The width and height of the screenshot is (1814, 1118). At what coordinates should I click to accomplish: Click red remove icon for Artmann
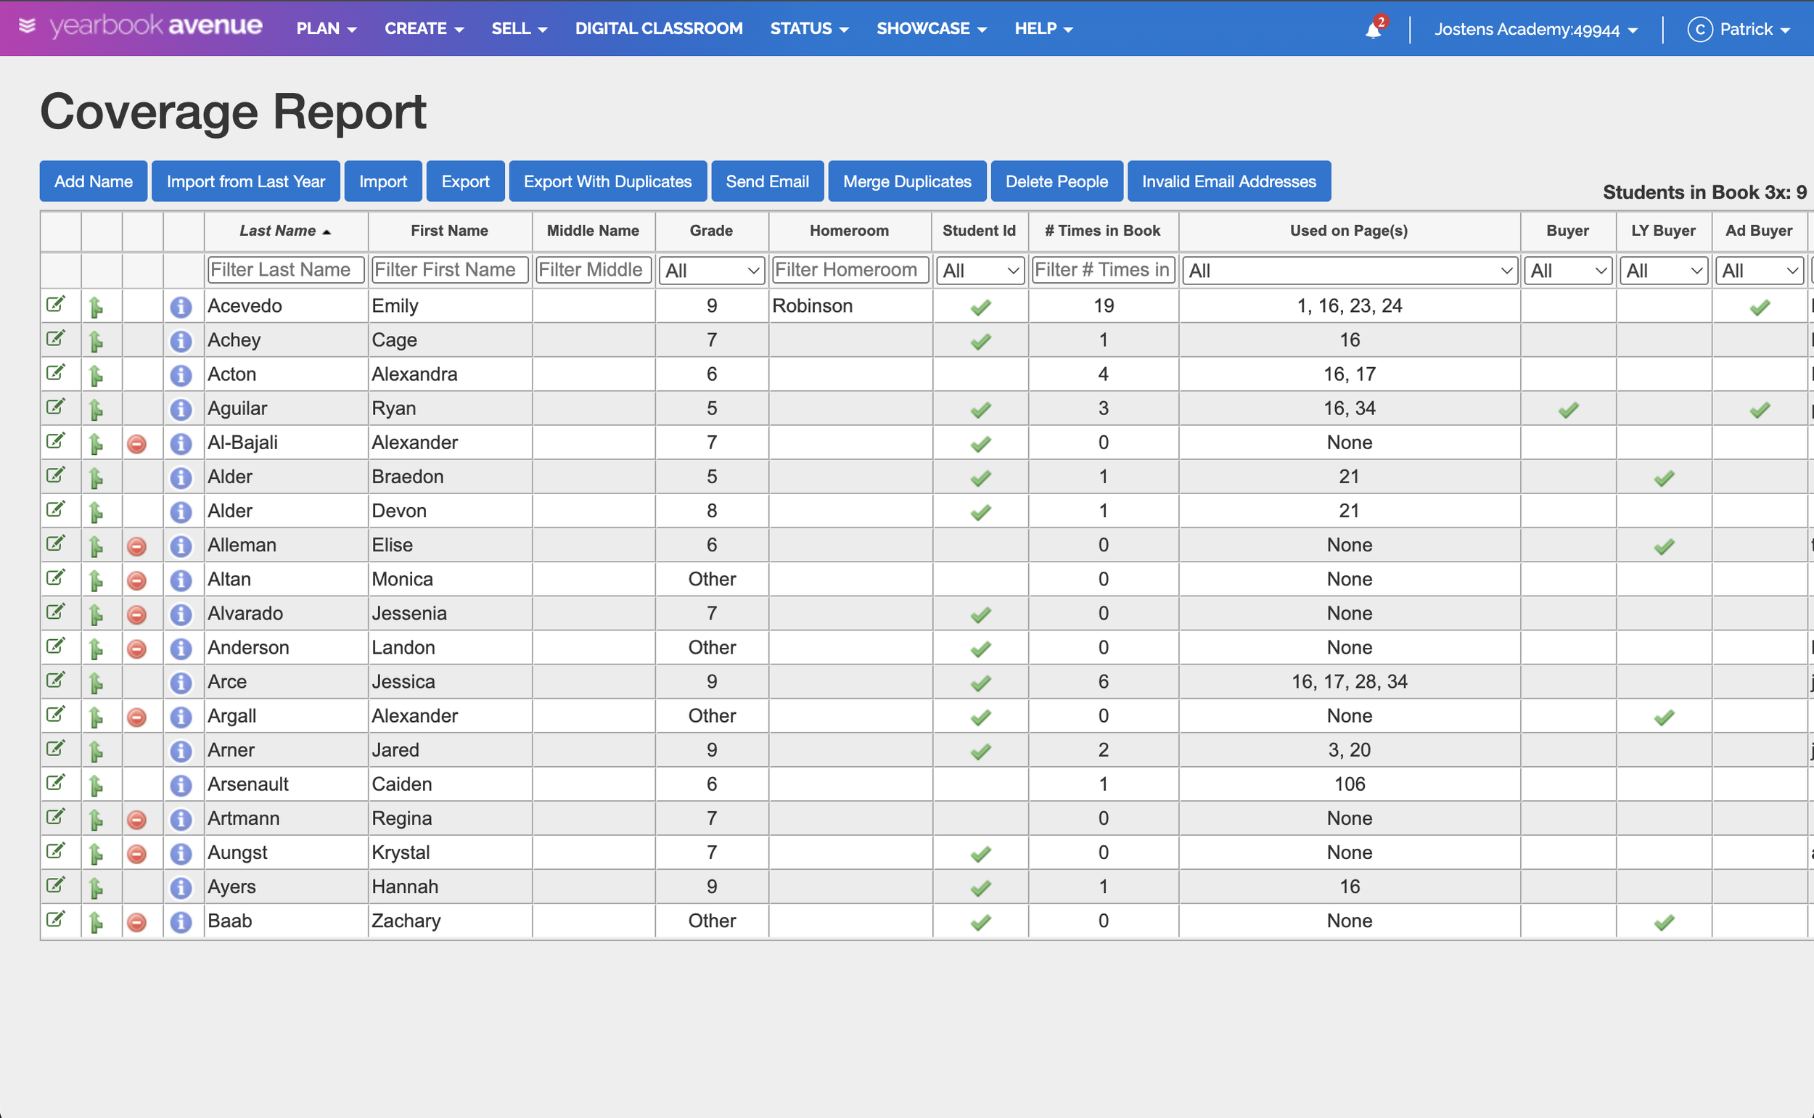pos(137,819)
